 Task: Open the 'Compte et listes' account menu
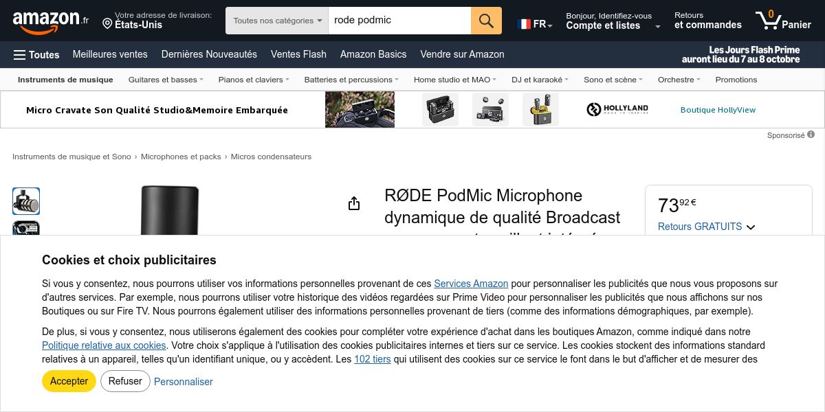coord(613,21)
